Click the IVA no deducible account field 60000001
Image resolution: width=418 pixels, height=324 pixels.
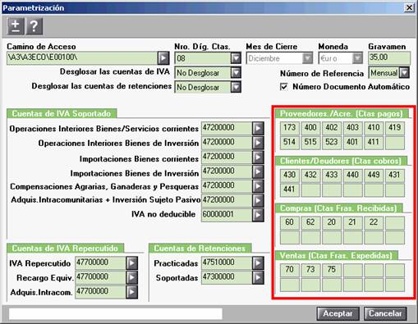pyautogui.click(x=227, y=215)
